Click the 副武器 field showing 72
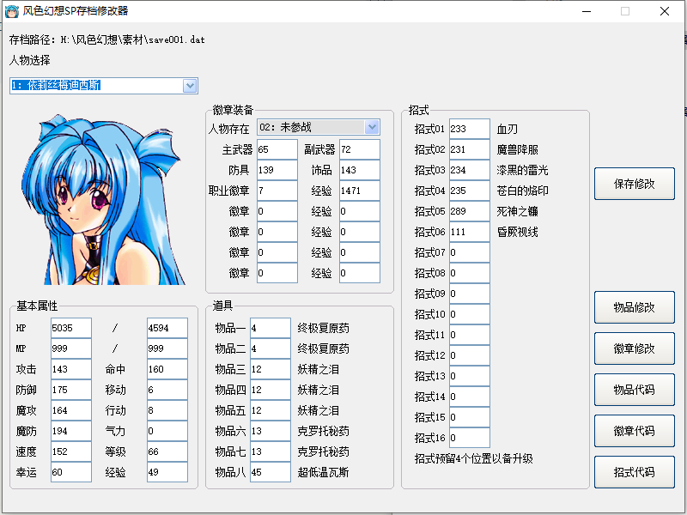This screenshot has width=687, height=515. coord(358,148)
